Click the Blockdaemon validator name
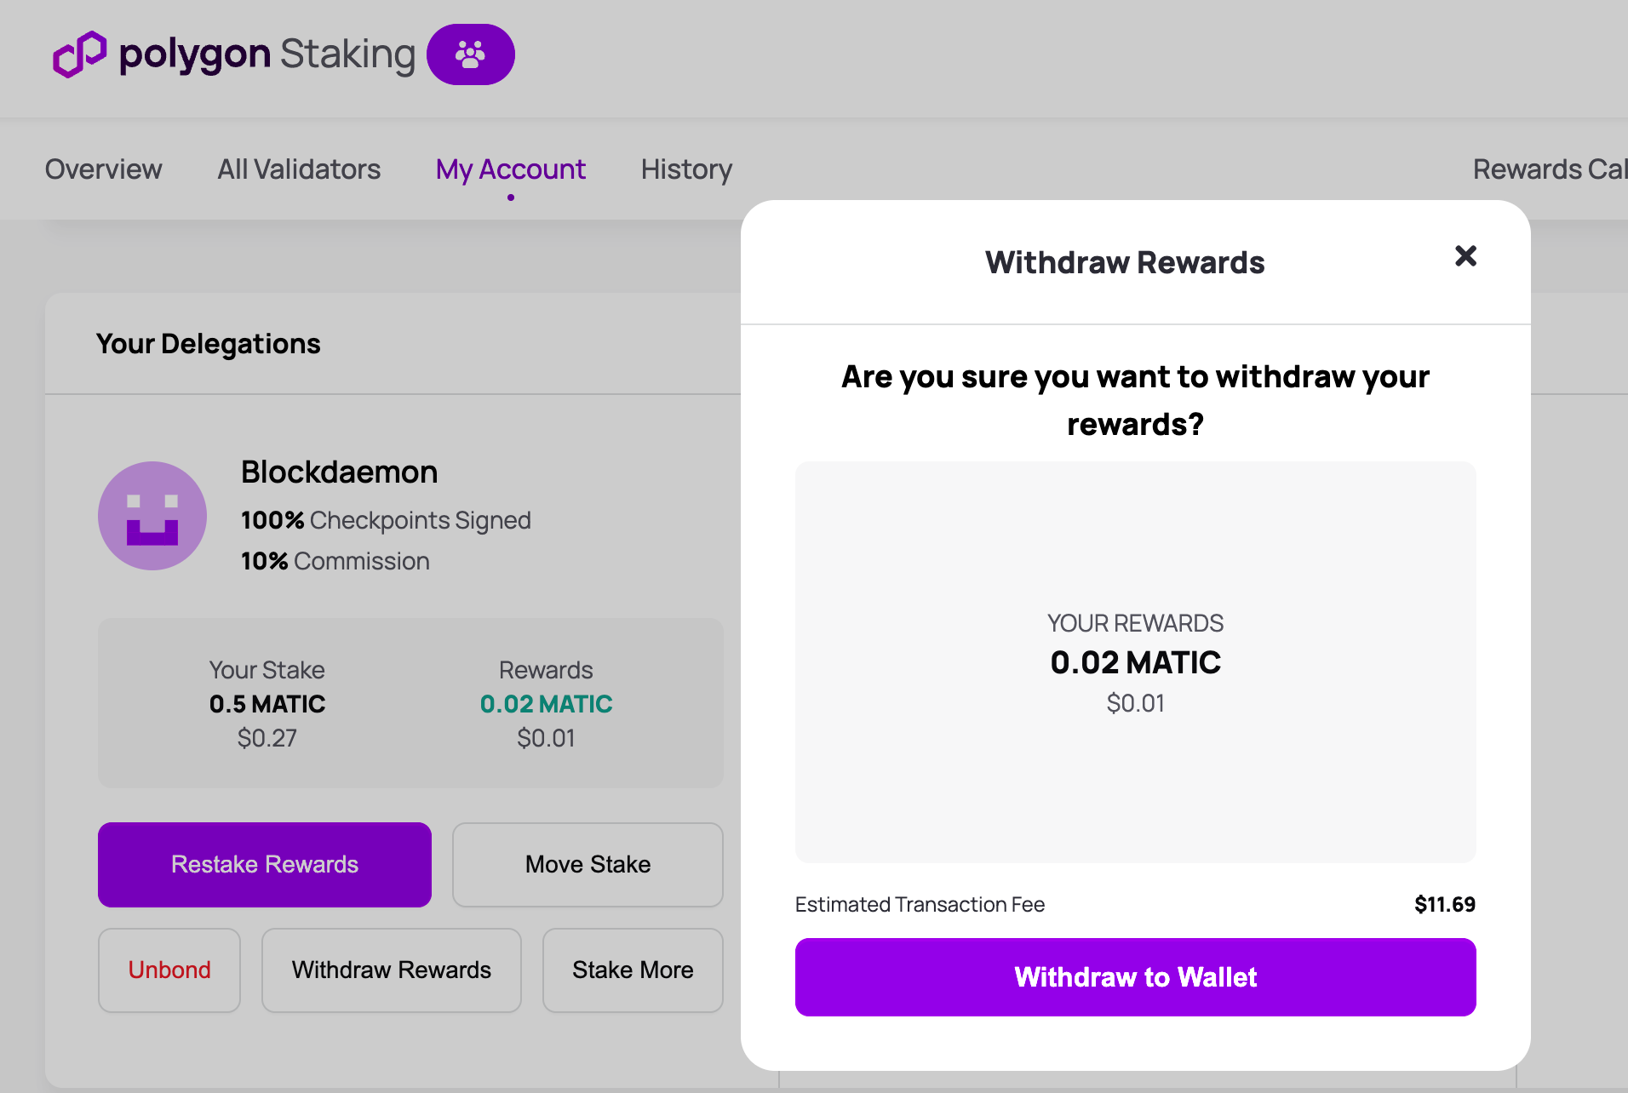Screen dimensions: 1628x1093 (338, 472)
